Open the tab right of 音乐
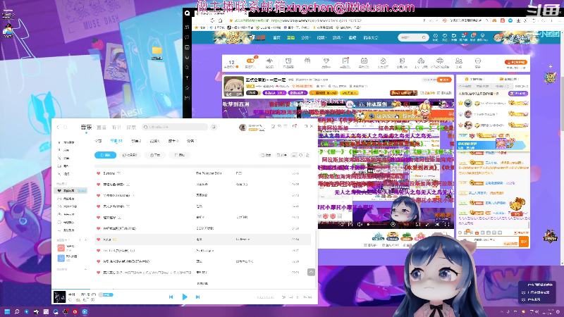 click(x=102, y=128)
